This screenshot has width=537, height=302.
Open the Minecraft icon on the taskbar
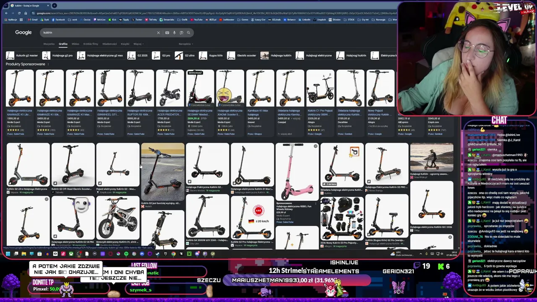point(189,253)
